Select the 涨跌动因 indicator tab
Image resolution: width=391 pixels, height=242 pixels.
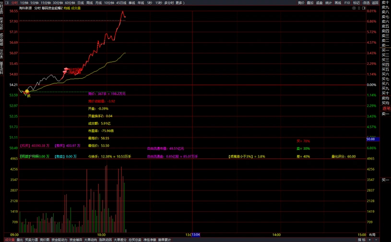(105, 240)
